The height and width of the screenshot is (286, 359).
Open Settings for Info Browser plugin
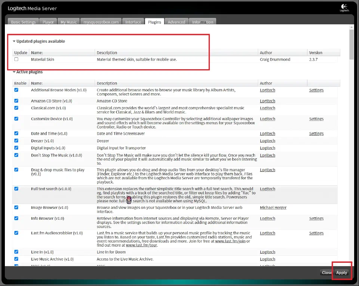point(316,218)
